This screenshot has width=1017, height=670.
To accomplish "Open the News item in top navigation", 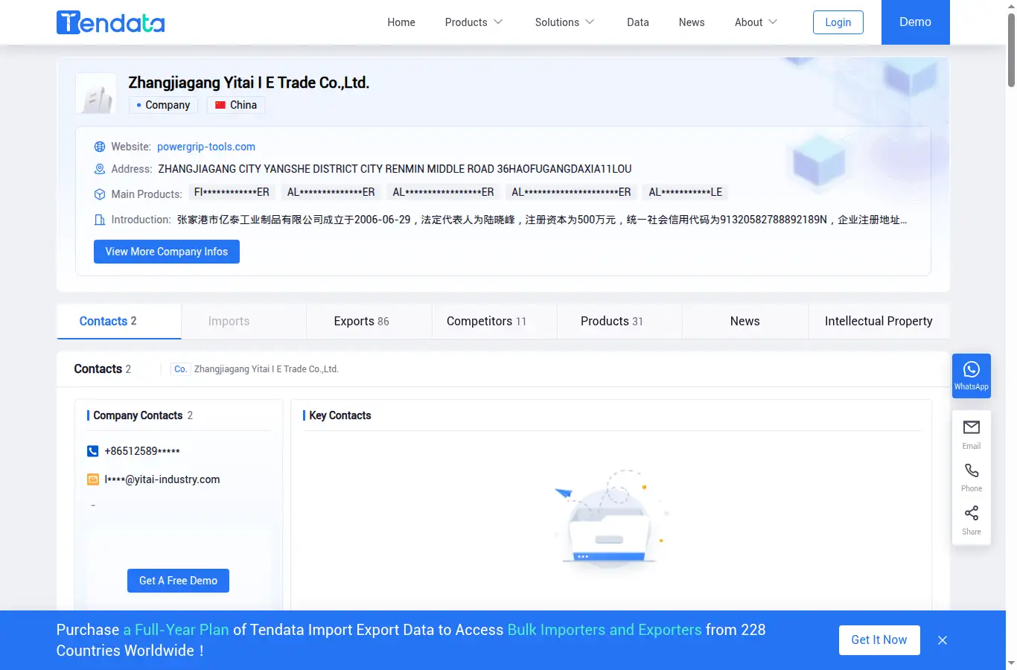I will coord(692,22).
